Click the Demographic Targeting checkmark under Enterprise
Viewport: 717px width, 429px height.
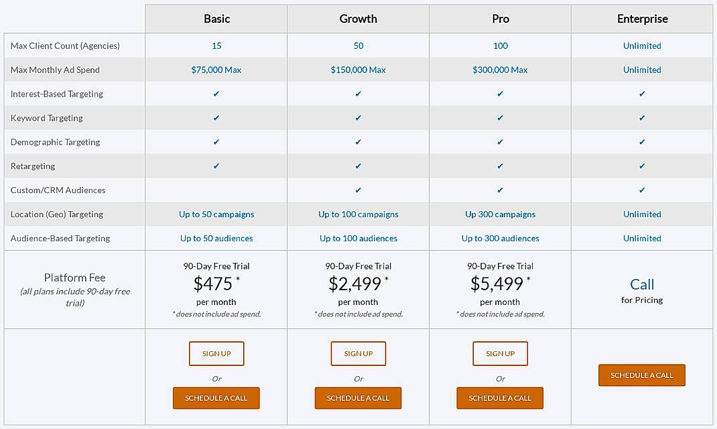[641, 142]
